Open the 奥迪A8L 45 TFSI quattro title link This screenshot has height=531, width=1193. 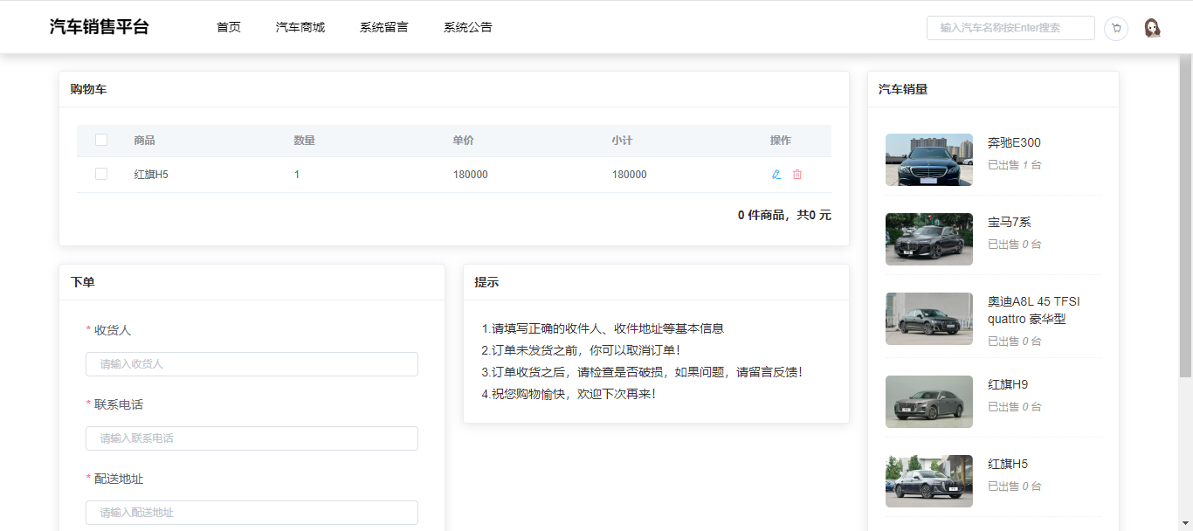1033,310
